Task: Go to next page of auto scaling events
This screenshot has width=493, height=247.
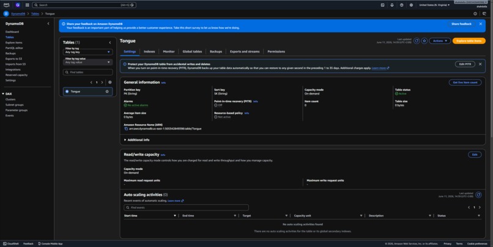Action: 480,207
